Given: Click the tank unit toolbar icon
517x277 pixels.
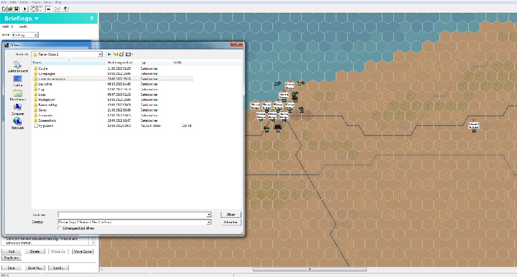Looking at the screenshot, I should pyautogui.click(x=48, y=9).
